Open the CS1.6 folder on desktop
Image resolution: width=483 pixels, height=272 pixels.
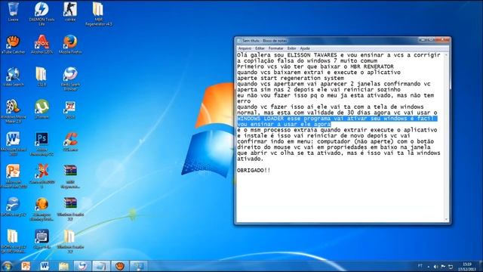click(42, 77)
